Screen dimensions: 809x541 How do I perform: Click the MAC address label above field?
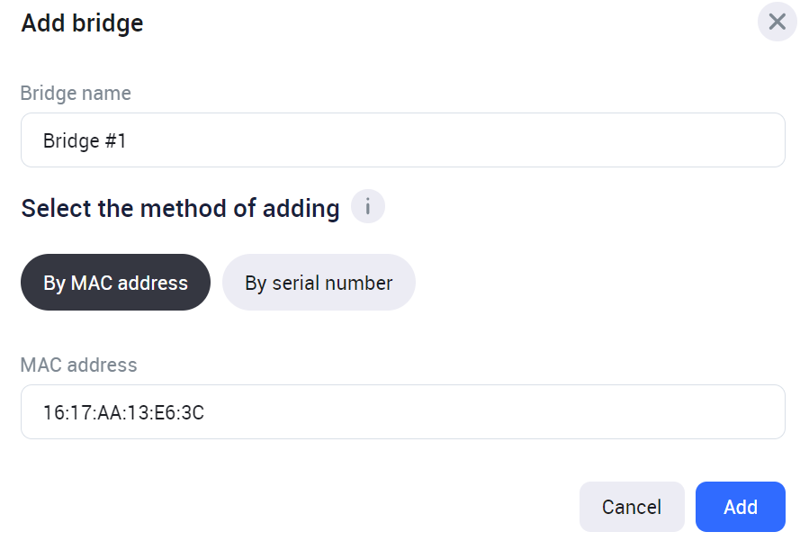pyautogui.click(x=78, y=365)
